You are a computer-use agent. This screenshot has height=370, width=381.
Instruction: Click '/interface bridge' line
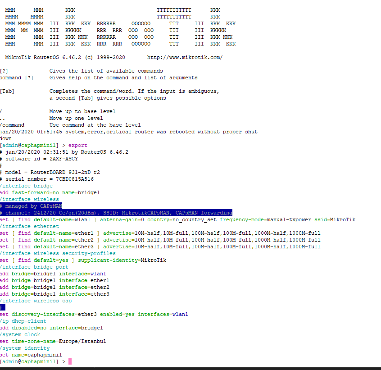click(x=26, y=186)
